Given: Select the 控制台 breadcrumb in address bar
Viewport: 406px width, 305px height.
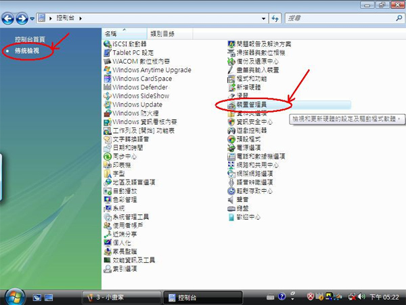Looking at the screenshot, I should [65, 18].
